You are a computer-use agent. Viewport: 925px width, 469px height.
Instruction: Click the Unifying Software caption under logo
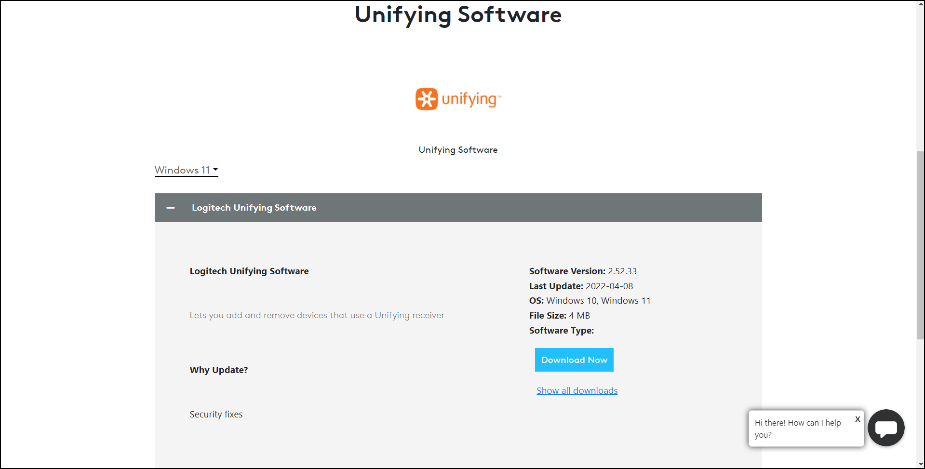tap(458, 150)
